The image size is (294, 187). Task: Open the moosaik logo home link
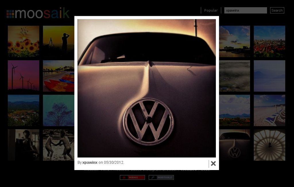tap(38, 13)
